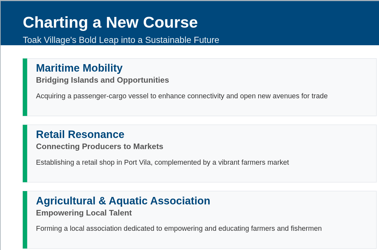Click 'Bridging Islands and Opportunities' subheading
379x250 pixels.
pos(103,80)
